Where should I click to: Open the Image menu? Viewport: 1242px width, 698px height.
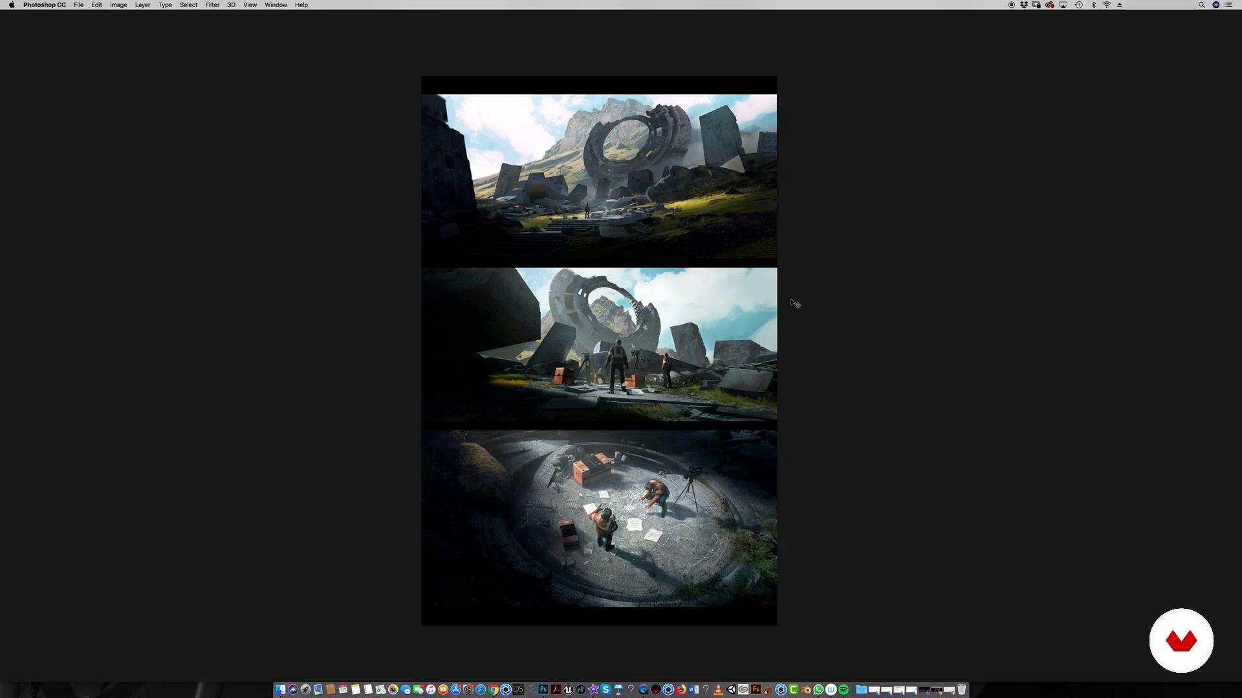[x=118, y=5]
